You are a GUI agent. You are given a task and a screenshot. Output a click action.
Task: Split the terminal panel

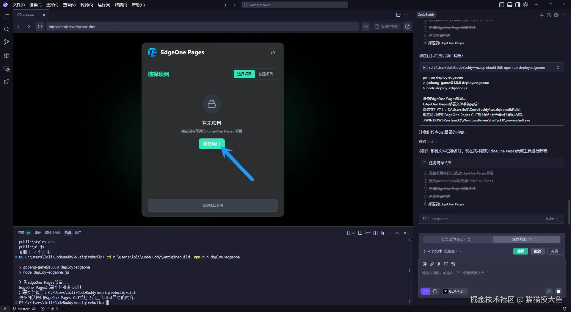pos(375,233)
